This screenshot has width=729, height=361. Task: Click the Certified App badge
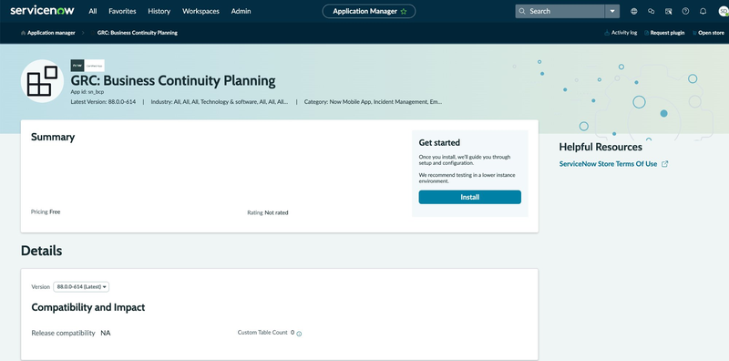click(x=87, y=66)
